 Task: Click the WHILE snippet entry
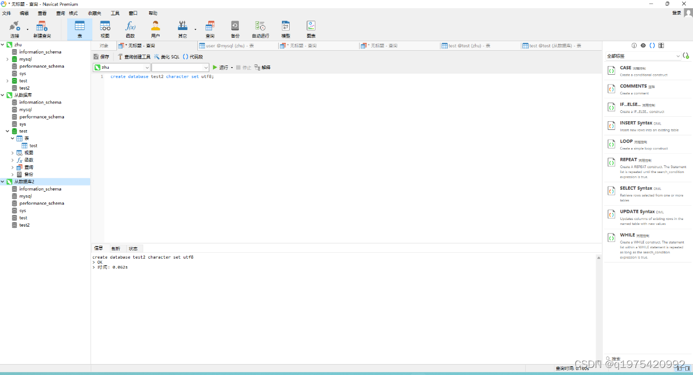pyautogui.click(x=648, y=246)
